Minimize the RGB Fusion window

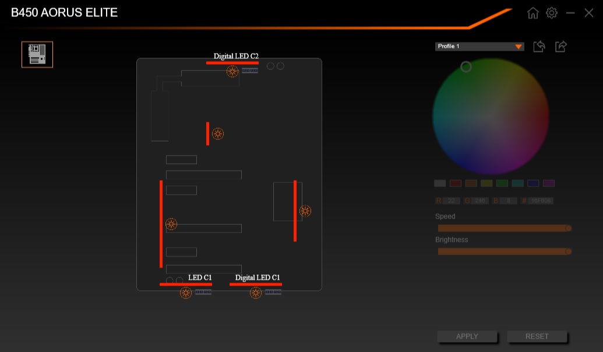coord(570,13)
